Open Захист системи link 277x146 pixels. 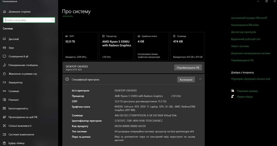240,46
